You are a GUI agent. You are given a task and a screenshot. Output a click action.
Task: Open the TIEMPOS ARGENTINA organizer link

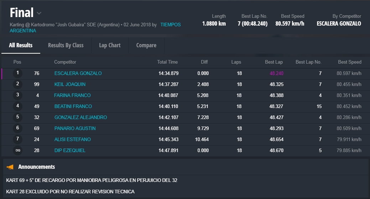170,25
